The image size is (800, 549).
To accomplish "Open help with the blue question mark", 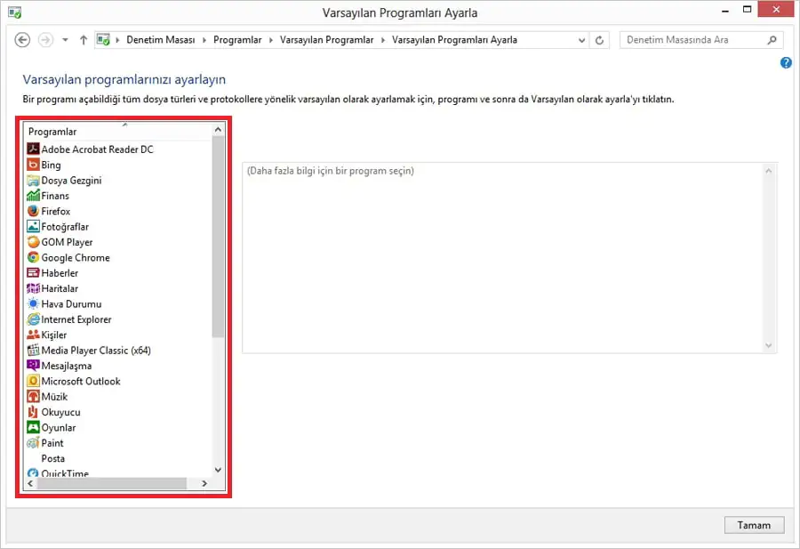I will pos(786,62).
